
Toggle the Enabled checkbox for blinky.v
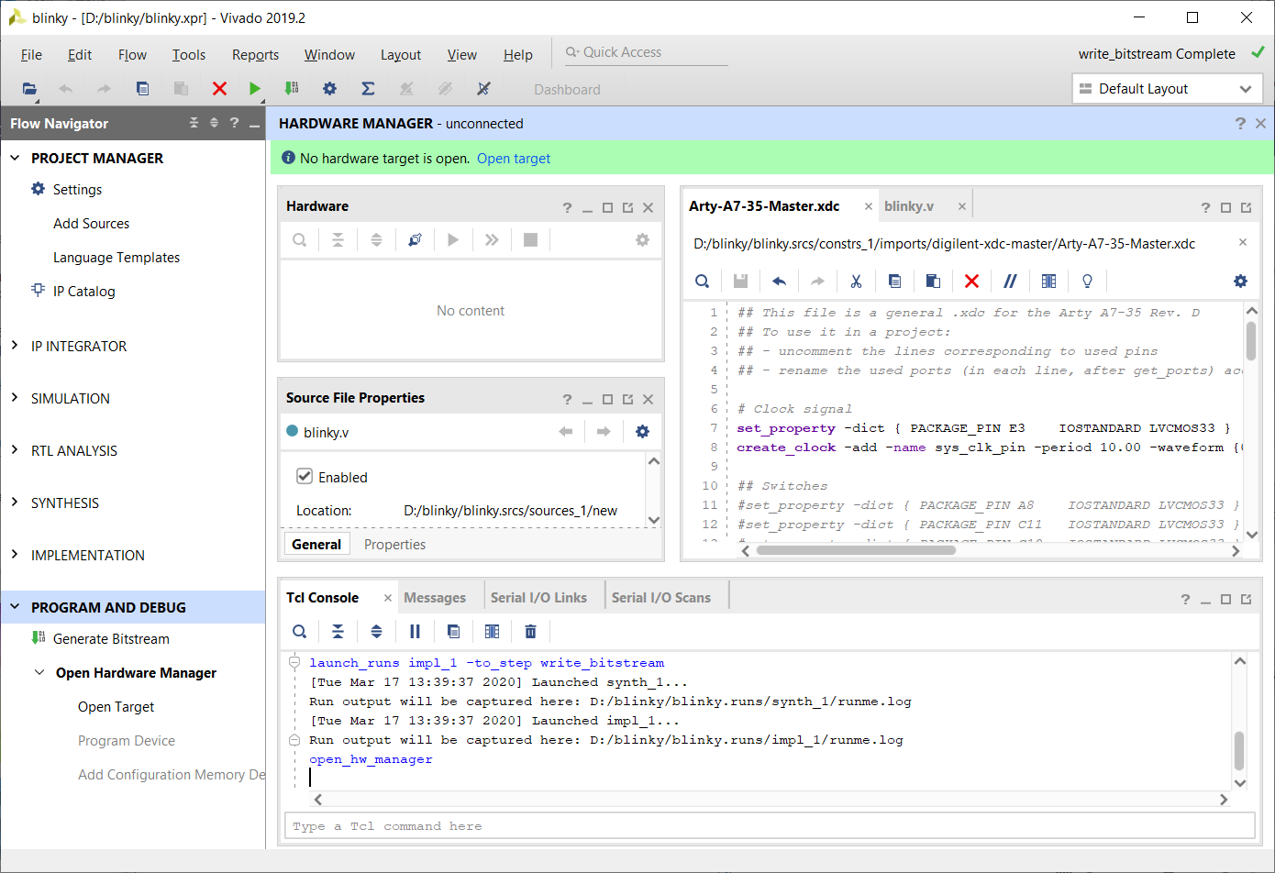pyautogui.click(x=305, y=477)
